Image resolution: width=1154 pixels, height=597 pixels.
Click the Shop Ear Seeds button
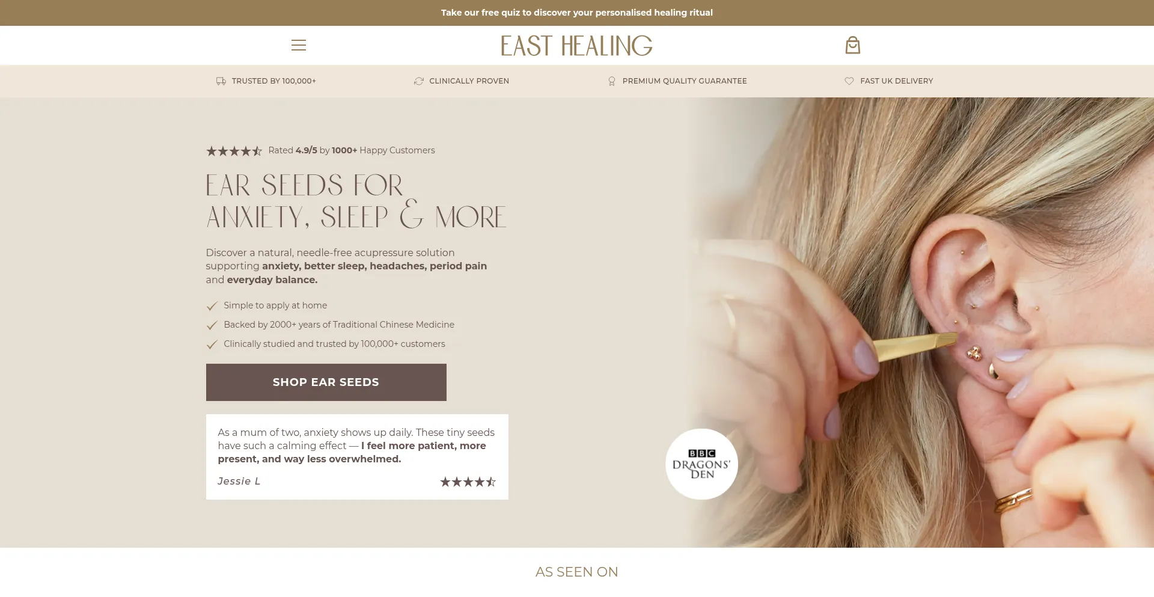(x=326, y=382)
